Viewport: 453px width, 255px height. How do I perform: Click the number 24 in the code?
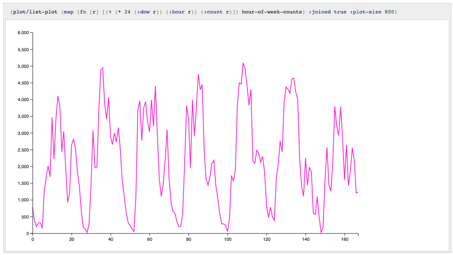tap(127, 12)
